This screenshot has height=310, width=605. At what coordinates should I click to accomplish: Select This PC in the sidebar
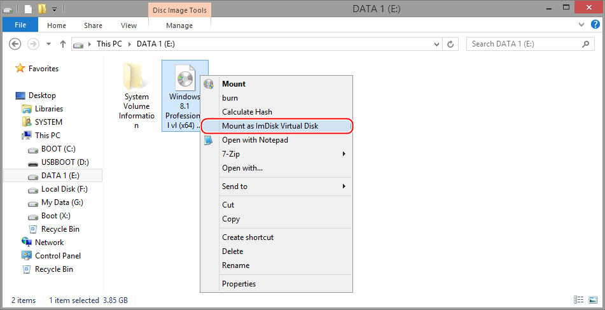click(x=48, y=136)
